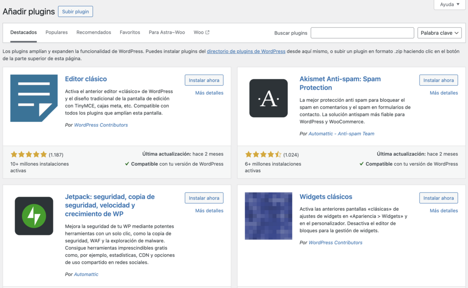Install the Jetpack plugin
The height and width of the screenshot is (288, 468).
tap(204, 198)
